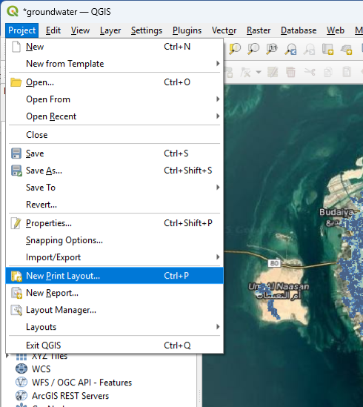Viewport: 363px width, 407px height.
Task: Open the View menu
Action: point(80,30)
